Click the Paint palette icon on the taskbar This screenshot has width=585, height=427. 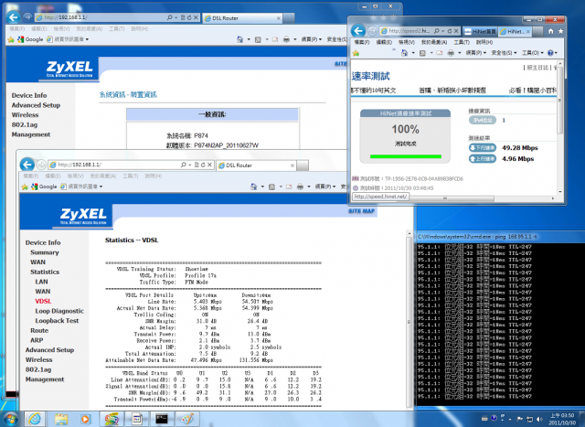(x=186, y=419)
